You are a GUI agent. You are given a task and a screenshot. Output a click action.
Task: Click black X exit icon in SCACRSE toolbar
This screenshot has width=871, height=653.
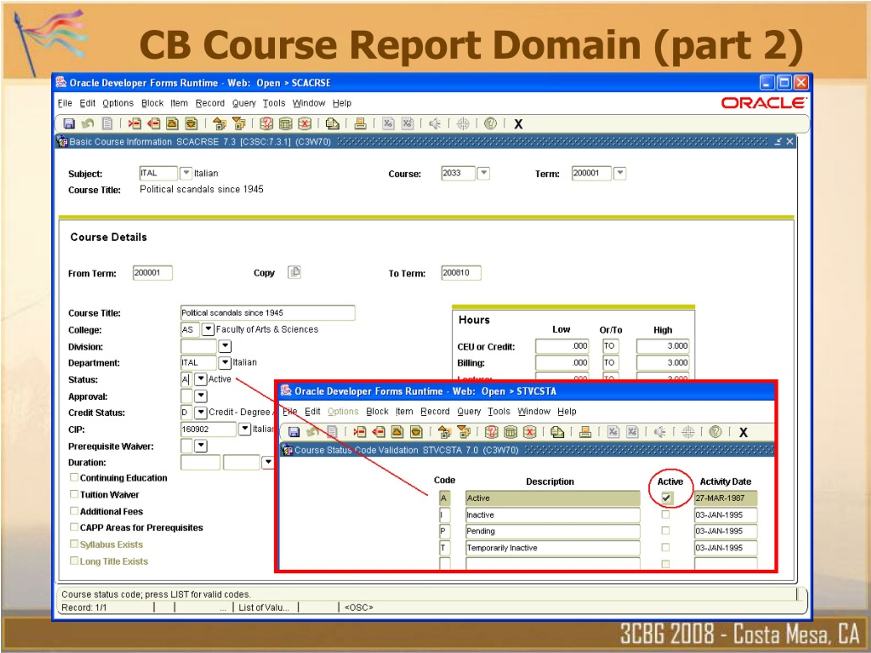pyautogui.click(x=518, y=124)
